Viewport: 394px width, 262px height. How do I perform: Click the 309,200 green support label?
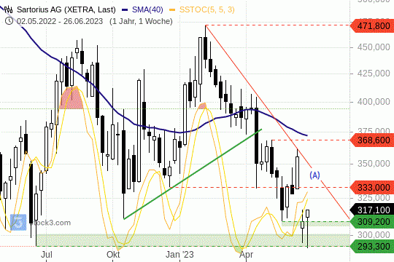pos(371,222)
